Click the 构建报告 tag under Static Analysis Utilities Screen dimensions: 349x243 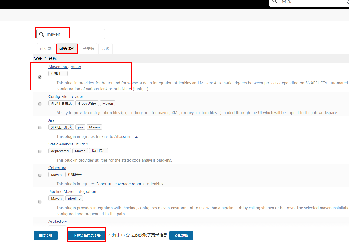point(99,151)
